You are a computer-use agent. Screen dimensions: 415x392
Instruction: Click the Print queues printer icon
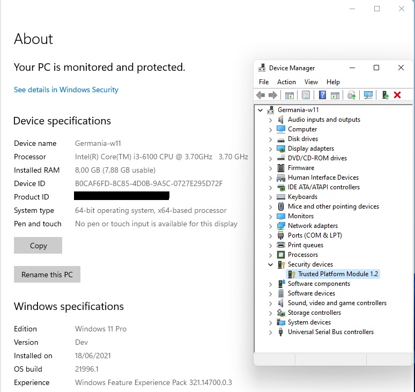click(281, 245)
